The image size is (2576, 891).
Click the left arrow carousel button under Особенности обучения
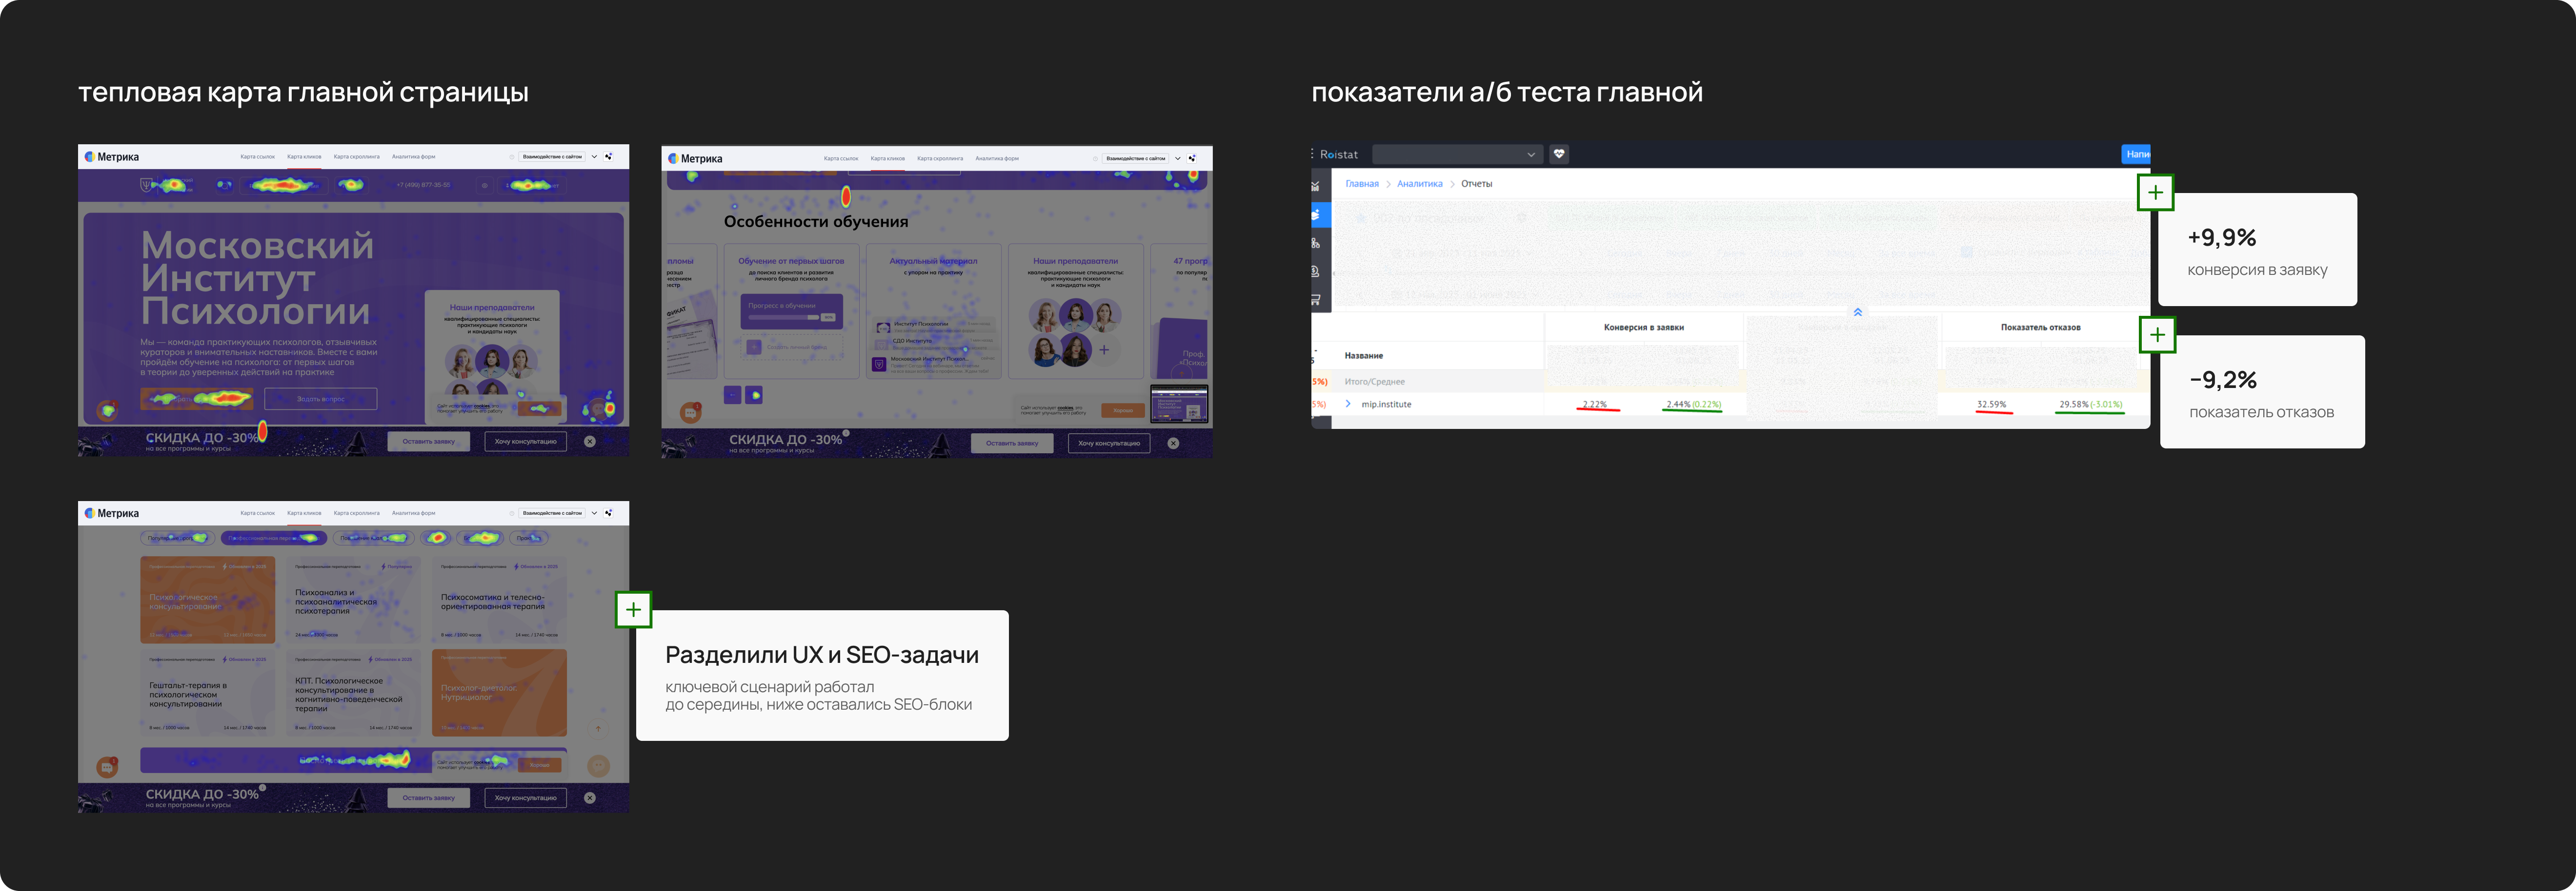click(x=732, y=396)
